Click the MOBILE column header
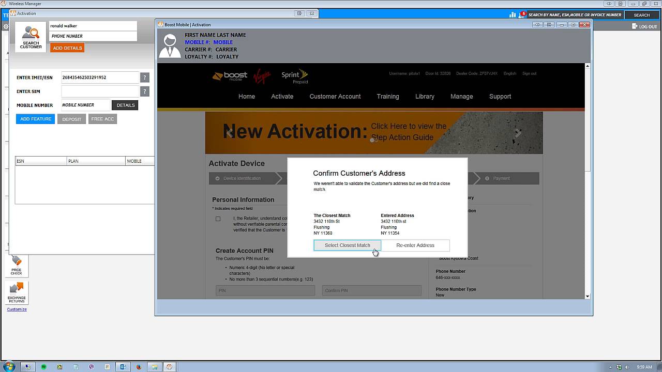The height and width of the screenshot is (372, 662). point(140,161)
